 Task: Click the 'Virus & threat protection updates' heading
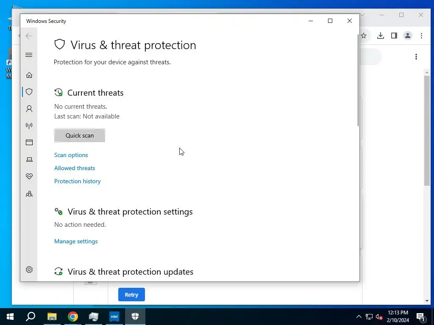click(131, 272)
